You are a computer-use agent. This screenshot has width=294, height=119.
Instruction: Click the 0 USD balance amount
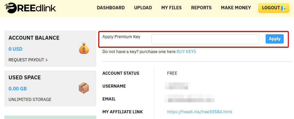pos(15,49)
